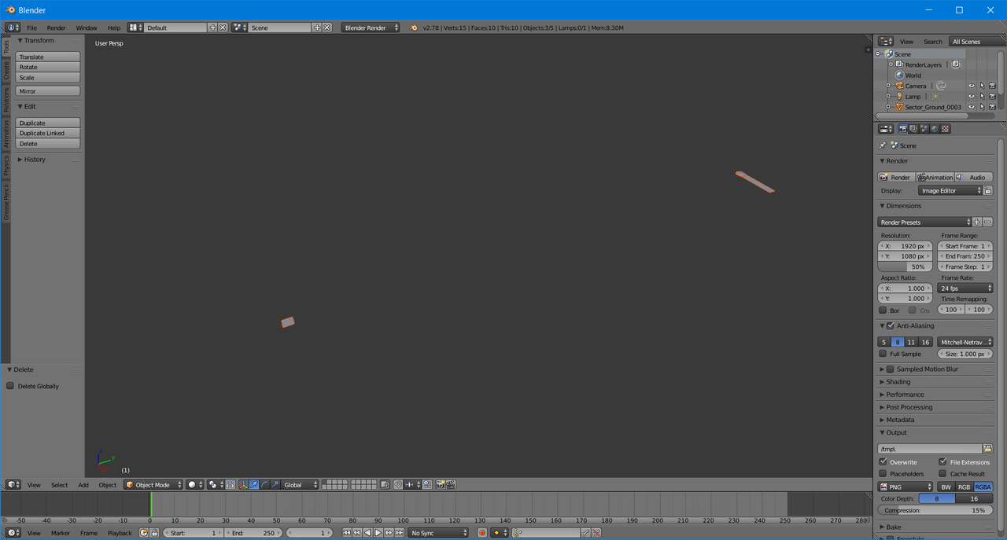The image size is (1007, 540).
Task: Click the Mirror button
Action: click(x=48, y=91)
